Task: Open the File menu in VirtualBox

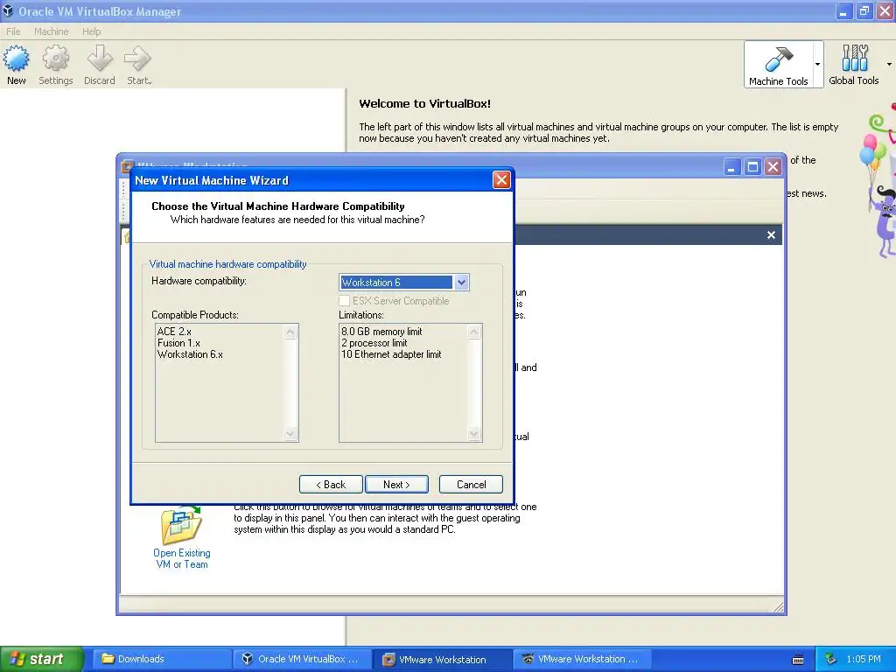Action: (13, 31)
